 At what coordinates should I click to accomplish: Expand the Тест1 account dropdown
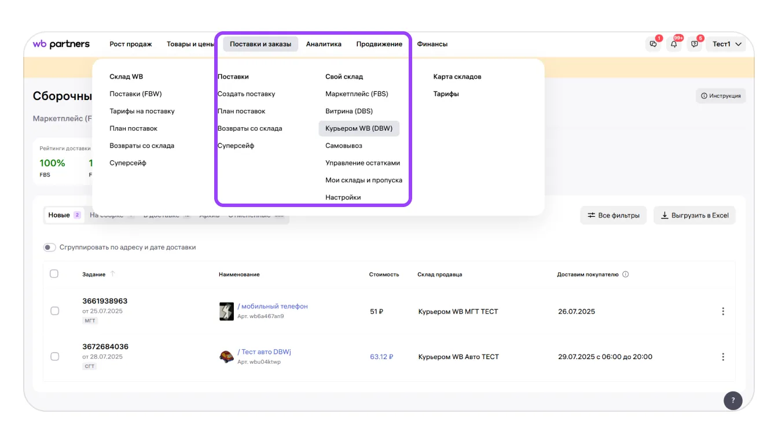click(726, 44)
